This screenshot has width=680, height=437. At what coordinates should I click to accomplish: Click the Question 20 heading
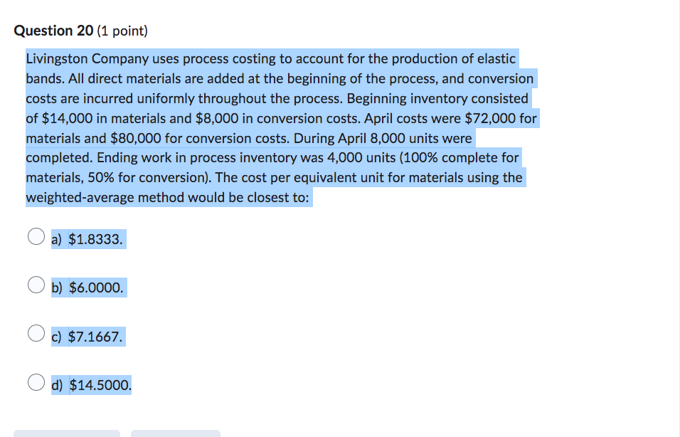pyautogui.click(x=53, y=31)
